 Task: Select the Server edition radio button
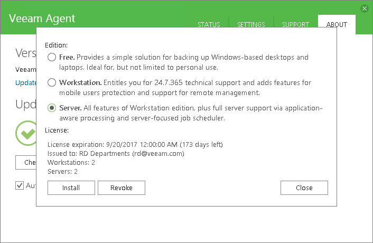52,108
